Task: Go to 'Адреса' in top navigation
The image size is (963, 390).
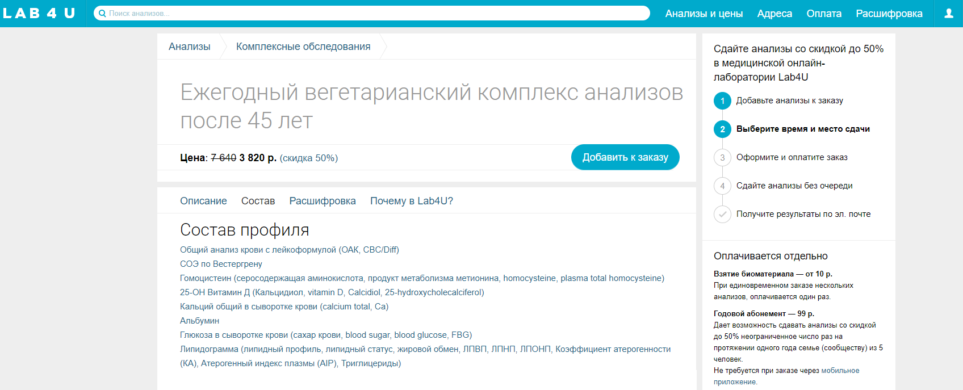Action: coord(774,14)
